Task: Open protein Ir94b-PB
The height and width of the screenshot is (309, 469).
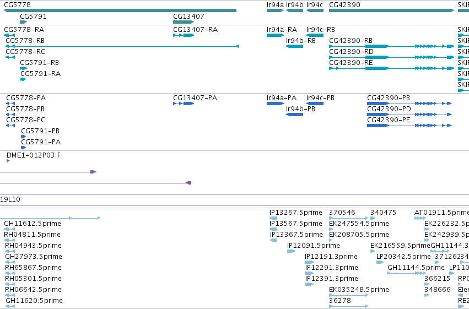Action: tap(300, 109)
